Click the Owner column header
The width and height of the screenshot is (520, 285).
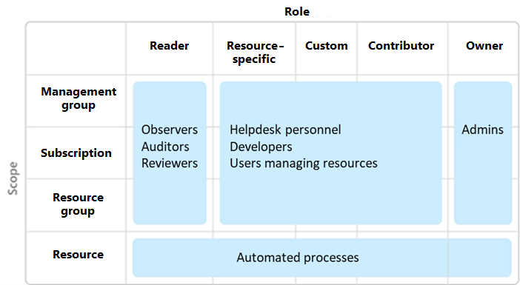(484, 45)
